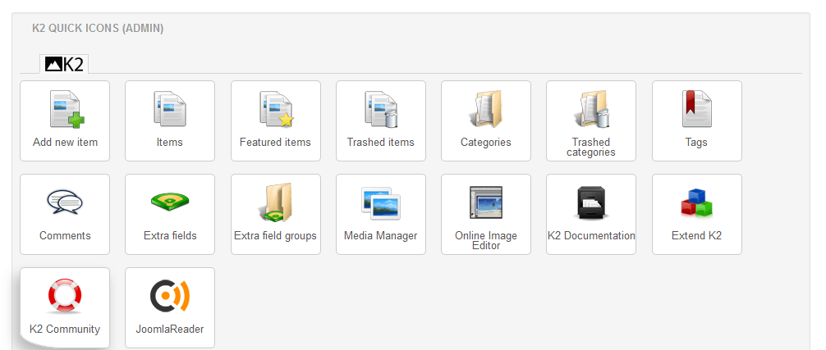The image size is (826, 350).
Task: Open the Comments speech bubble icon
Action: (65, 215)
